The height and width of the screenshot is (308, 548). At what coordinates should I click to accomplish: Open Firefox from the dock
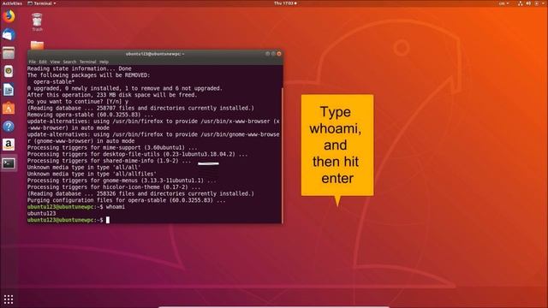9,16
